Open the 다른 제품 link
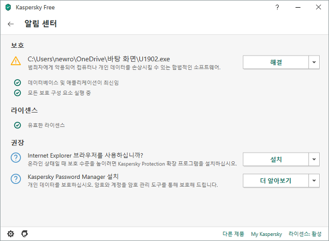Viewport: 329px width, 241px height. pos(233,234)
